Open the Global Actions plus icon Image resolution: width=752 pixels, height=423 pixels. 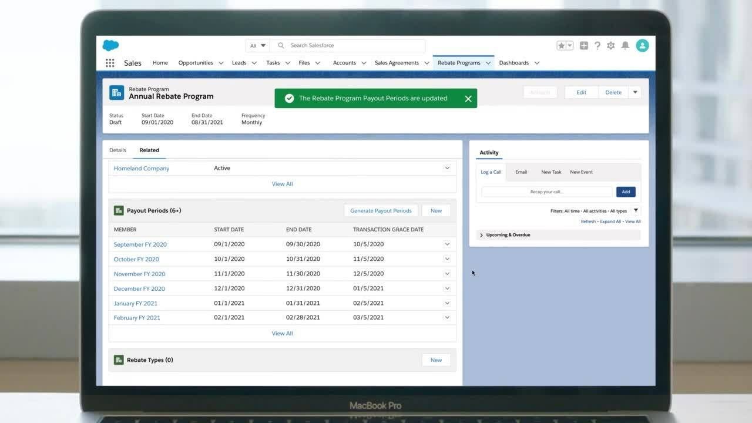(x=584, y=45)
